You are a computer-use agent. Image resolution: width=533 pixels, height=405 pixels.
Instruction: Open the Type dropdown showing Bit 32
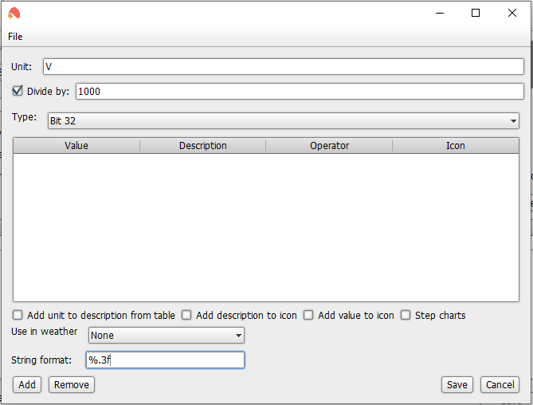(284, 120)
